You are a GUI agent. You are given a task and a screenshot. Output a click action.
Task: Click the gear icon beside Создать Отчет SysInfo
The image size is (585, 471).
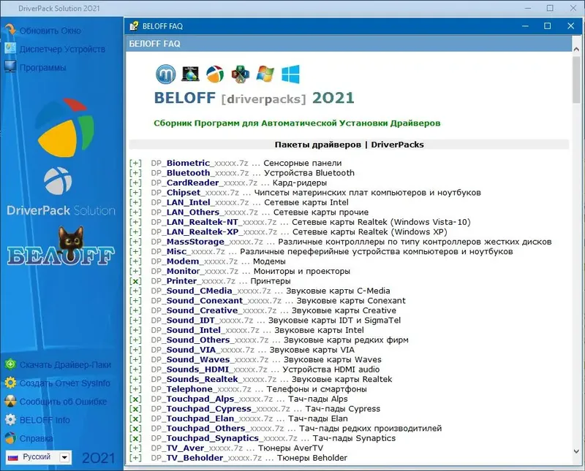point(10,383)
